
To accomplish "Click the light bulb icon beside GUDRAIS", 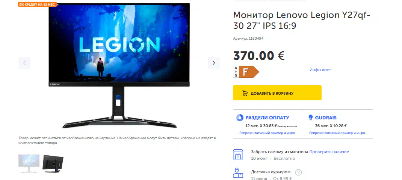I will point(310,118).
